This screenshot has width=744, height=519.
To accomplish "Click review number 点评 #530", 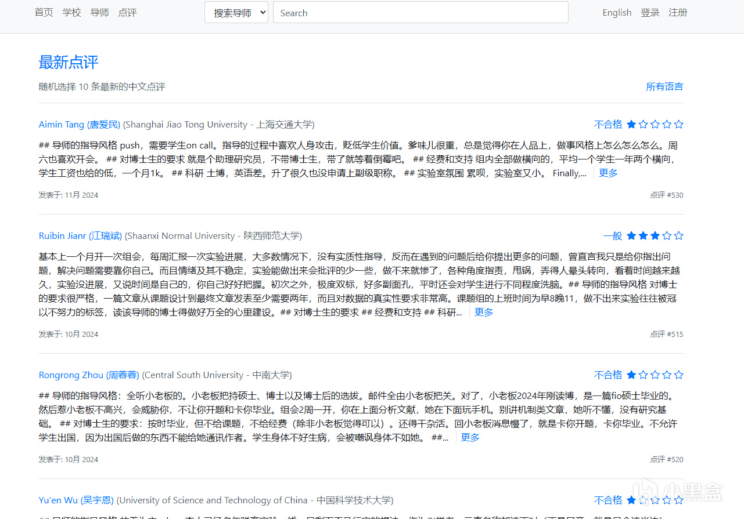I will [x=667, y=195].
